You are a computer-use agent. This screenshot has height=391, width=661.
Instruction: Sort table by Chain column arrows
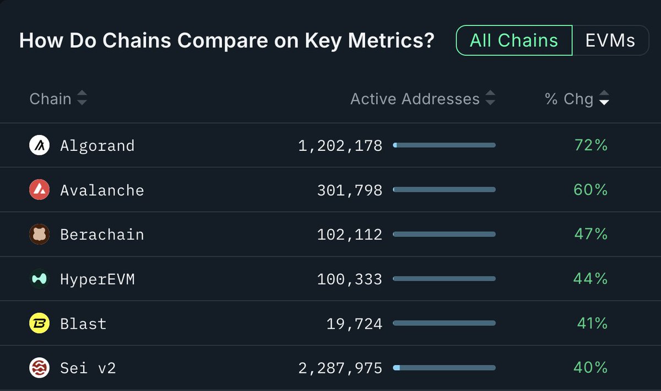pyautogui.click(x=82, y=99)
